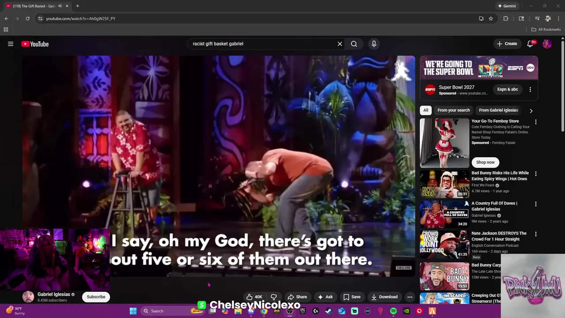The width and height of the screenshot is (565, 318).
Task: Open Spotify from the taskbar
Action: [x=393, y=311]
